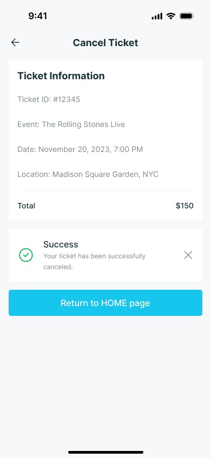Tap the $150 total amount

(x=184, y=206)
